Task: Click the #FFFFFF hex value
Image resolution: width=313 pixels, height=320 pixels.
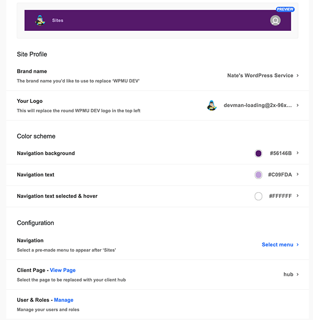Action: tap(280, 196)
